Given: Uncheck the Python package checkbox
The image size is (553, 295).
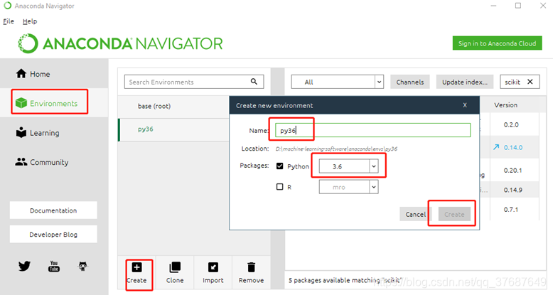Looking at the screenshot, I should click(279, 166).
